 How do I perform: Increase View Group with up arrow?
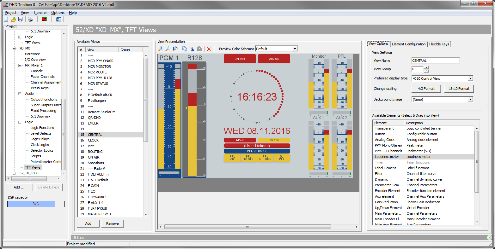click(x=426, y=67)
